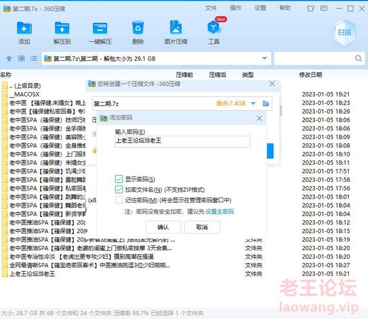Open the 设置 menu
368x319 pixels.
pos(260,8)
